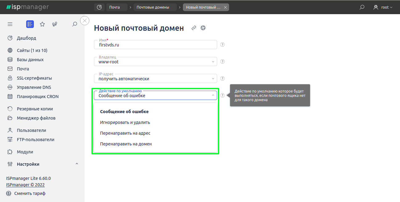Viewport: 400px width, 202px height.
Task: Click the puzzle icon next to Модули
Action: click(10, 152)
